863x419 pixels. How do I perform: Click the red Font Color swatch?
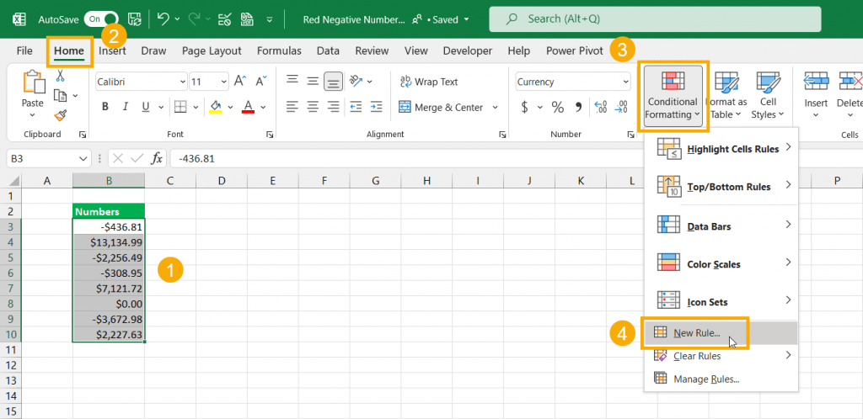click(x=249, y=107)
